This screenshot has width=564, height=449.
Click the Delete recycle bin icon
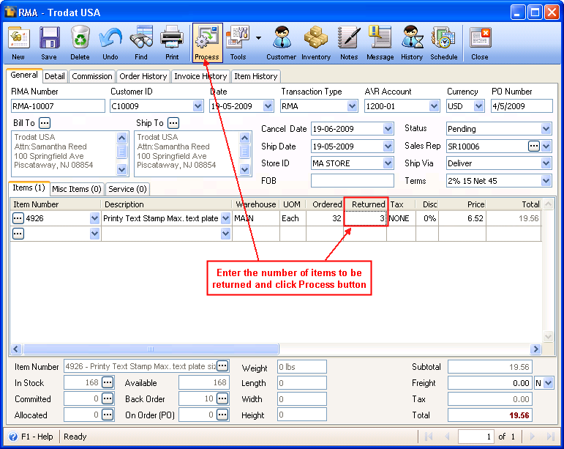(80, 42)
